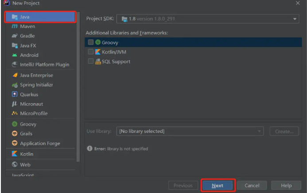Click the Groovy library green icon
The height and width of the screenshot is (193, 307).
click(x=98, y=42)
